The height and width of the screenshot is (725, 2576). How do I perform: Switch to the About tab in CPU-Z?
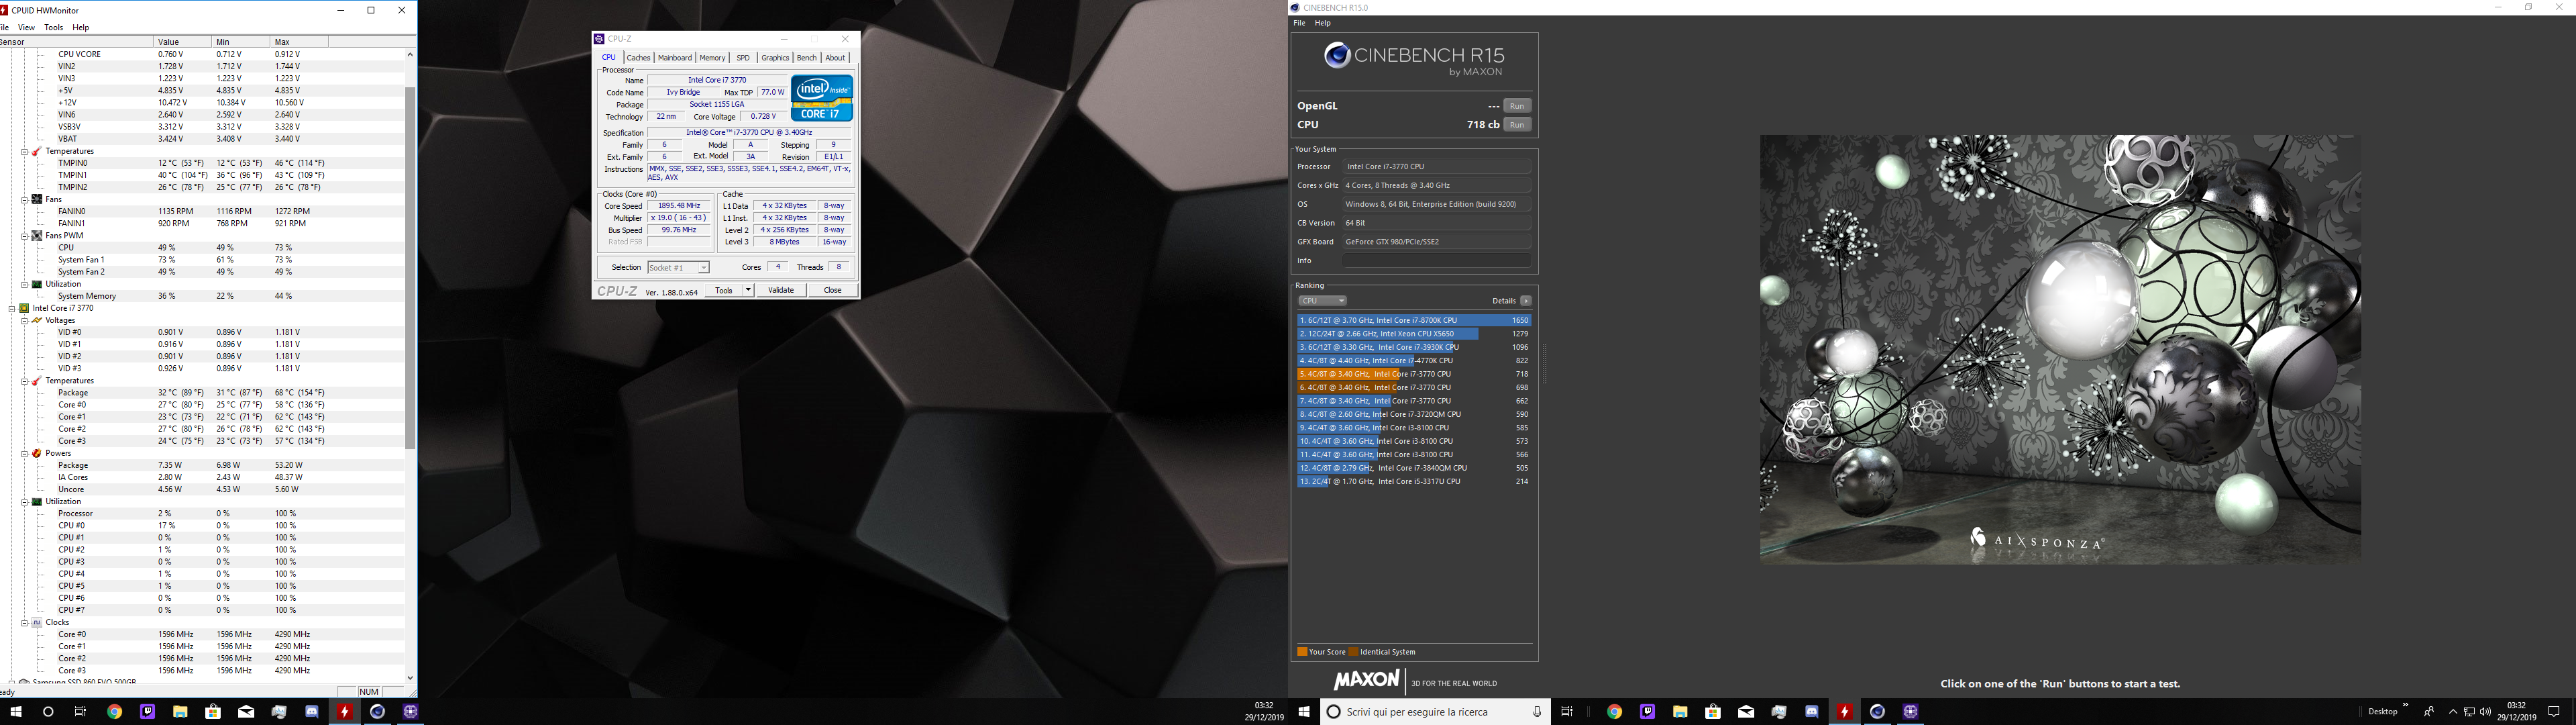[x=835, y=58]
